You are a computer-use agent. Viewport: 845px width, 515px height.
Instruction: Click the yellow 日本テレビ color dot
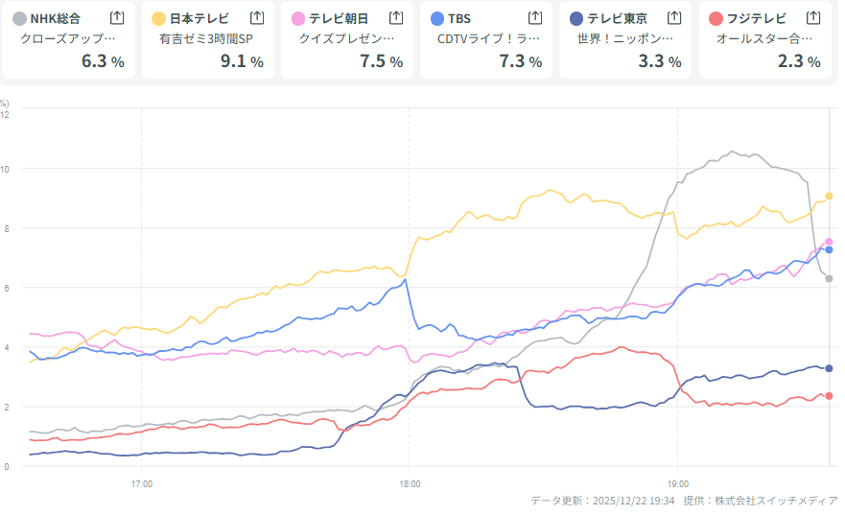click(159, 18)
